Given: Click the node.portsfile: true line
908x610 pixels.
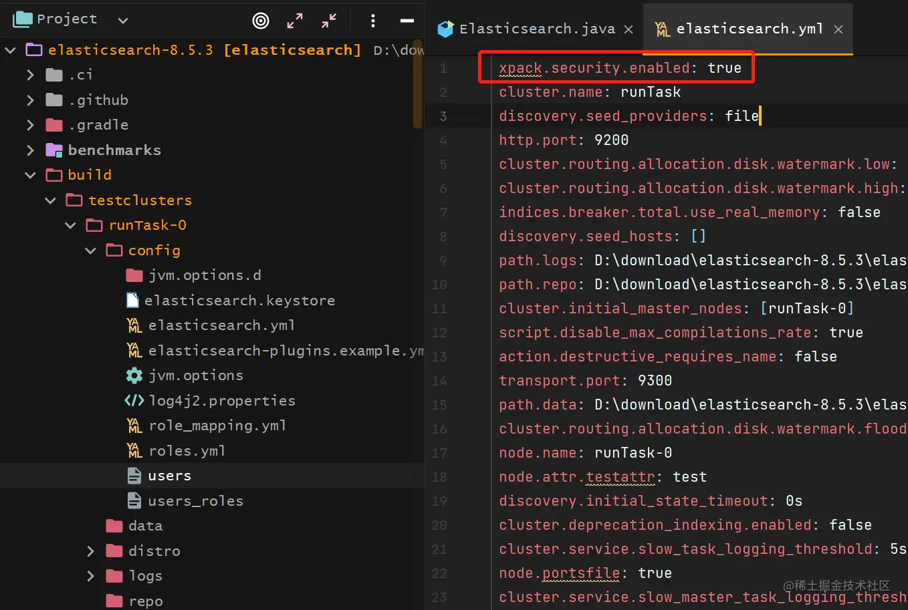Looking at the screenshot, I should pyautogui.click(x=585, y=573).
